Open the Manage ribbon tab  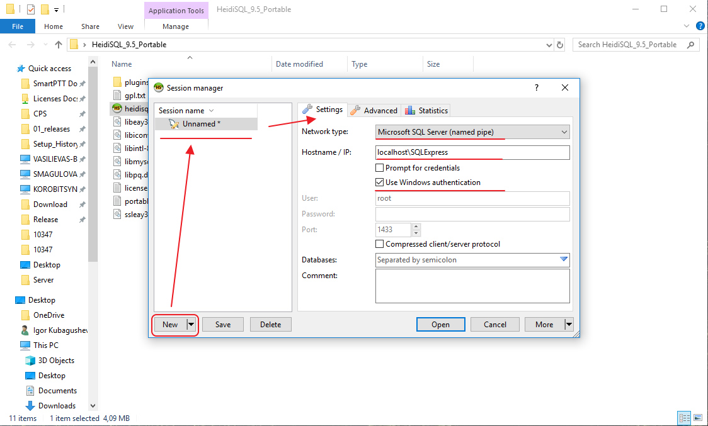(x=176, y=26)
